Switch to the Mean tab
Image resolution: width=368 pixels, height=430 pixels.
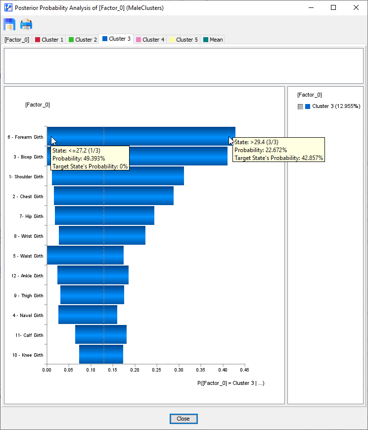213,40
